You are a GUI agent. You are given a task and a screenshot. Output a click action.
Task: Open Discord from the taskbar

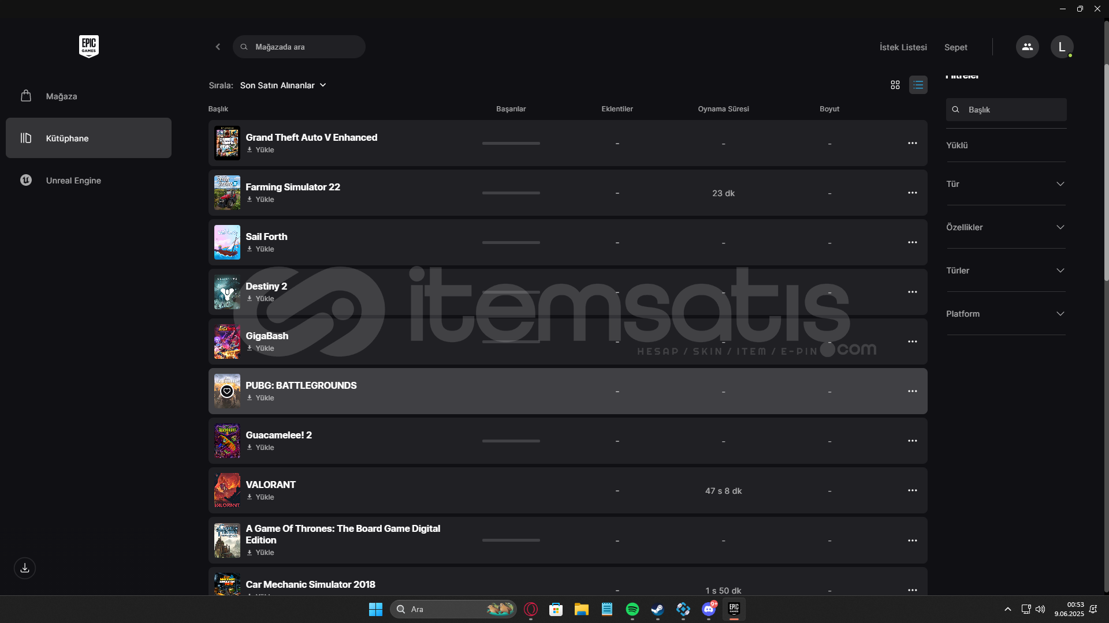click(709, 609)
